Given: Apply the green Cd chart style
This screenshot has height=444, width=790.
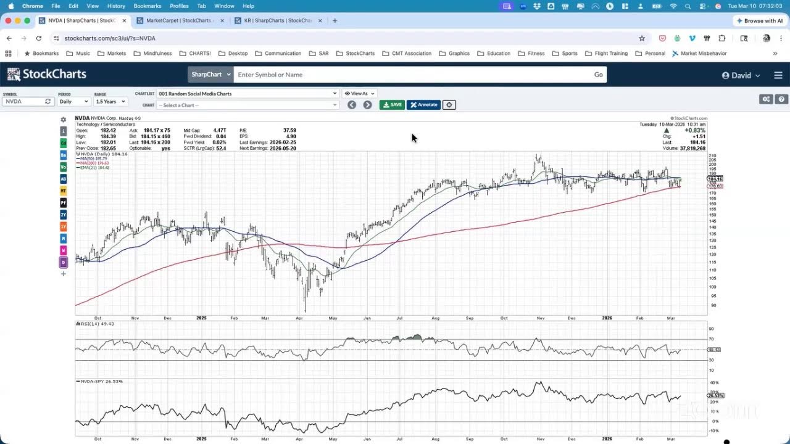Looking at the screenshot, I should click(63, 143).
